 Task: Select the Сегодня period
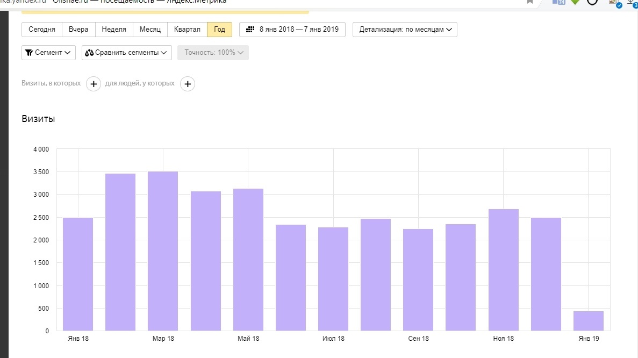(42, 30)
